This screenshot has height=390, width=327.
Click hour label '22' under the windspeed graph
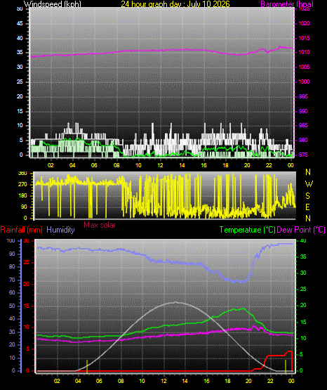(x=269, y=165)
